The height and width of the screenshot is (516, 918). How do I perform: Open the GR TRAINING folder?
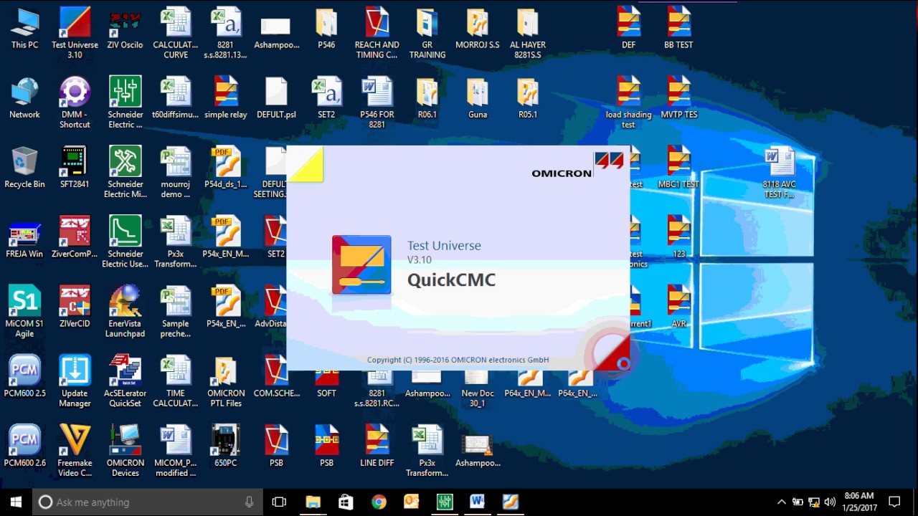click(427, 33)
